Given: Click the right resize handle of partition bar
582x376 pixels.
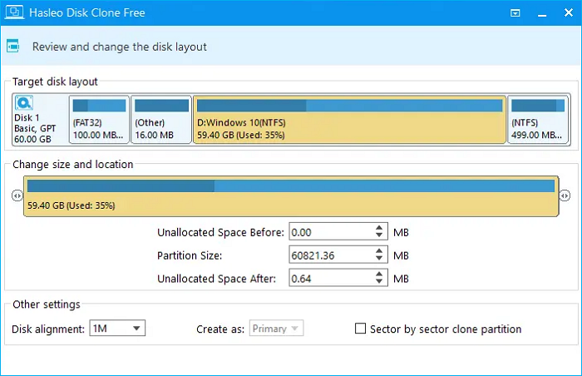Looking at the screenshot, I should [x=565, y=195].
